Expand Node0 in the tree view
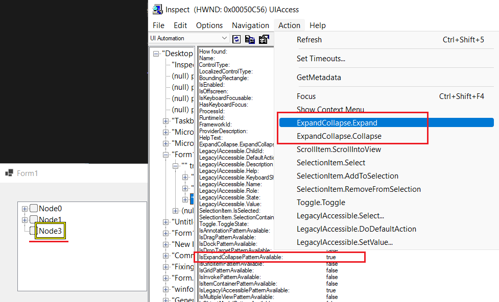The width and height of the screenshot is (499, 302). [25, 208]
